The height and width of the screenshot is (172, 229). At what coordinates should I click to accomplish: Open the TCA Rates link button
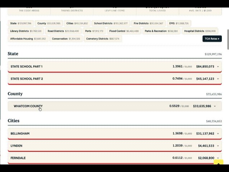[x=212, y=39]
